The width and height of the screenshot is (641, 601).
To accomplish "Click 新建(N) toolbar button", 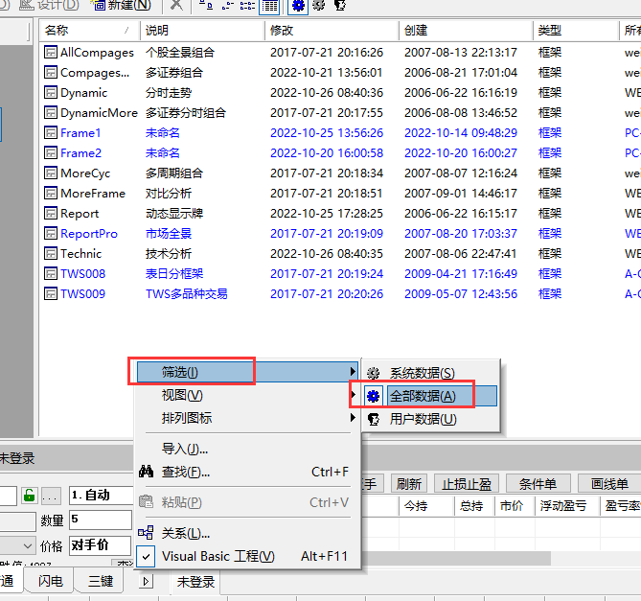I will pos(122,6).
